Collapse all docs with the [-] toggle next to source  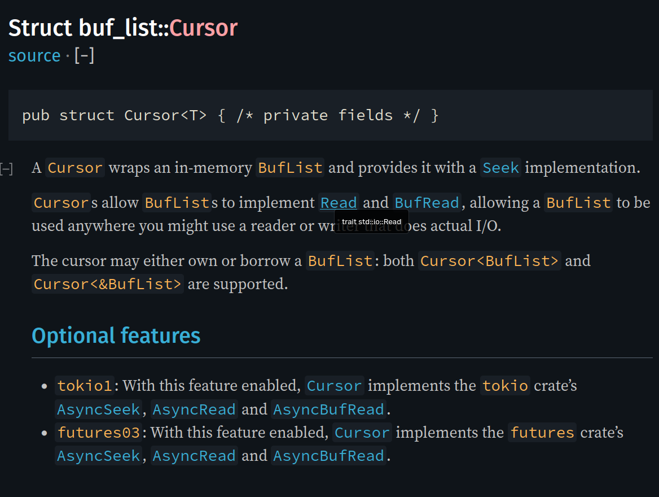pos(84,56)
